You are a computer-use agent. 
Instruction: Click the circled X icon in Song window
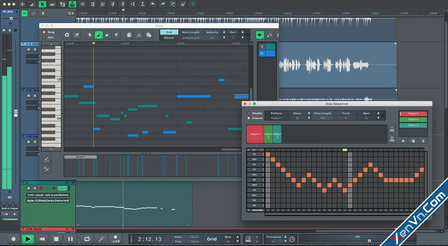(x=67, y=35)
